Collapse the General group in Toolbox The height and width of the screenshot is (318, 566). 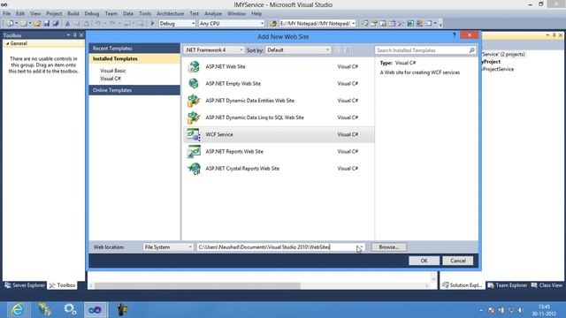(8, 43)
